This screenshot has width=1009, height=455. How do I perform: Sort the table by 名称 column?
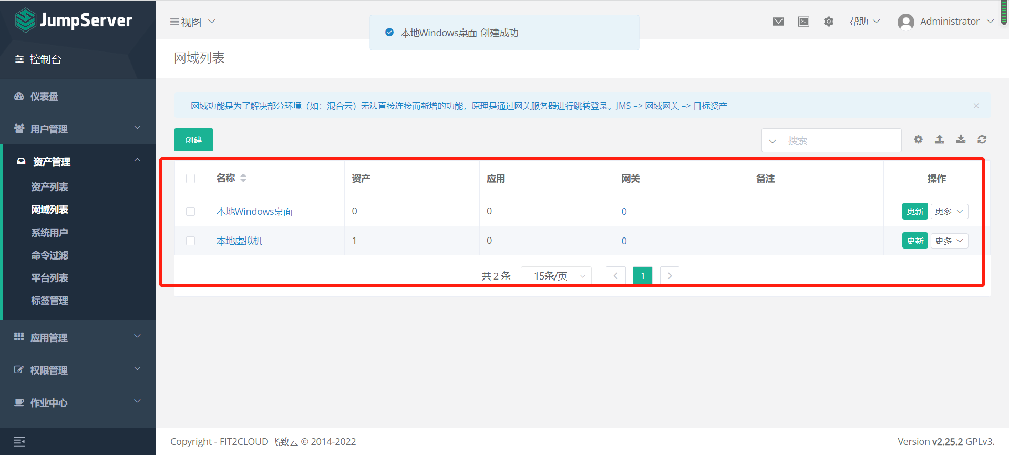click(x=243, y=178)
